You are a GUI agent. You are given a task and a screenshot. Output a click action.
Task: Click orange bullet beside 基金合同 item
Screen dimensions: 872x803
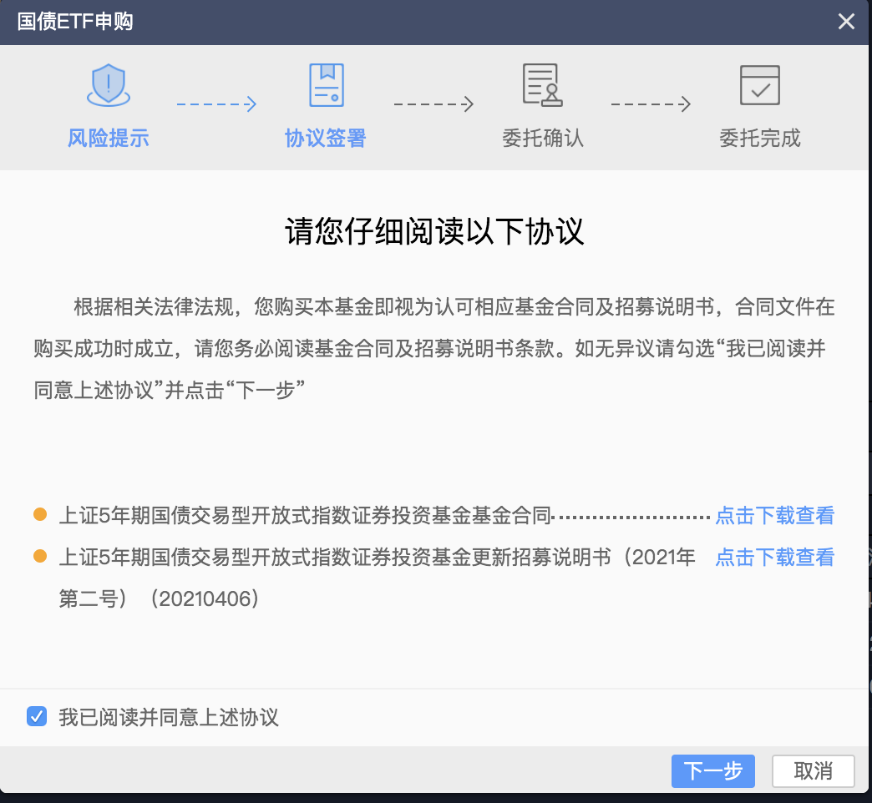[x=40, y=515]
